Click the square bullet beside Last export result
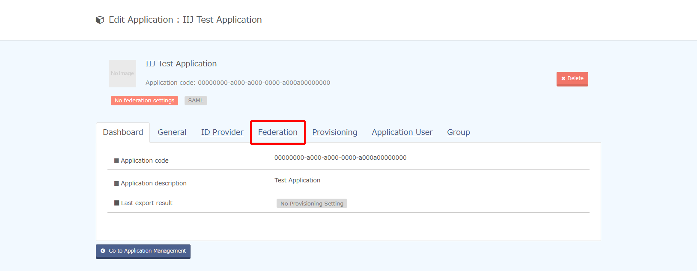 (116, 203)
